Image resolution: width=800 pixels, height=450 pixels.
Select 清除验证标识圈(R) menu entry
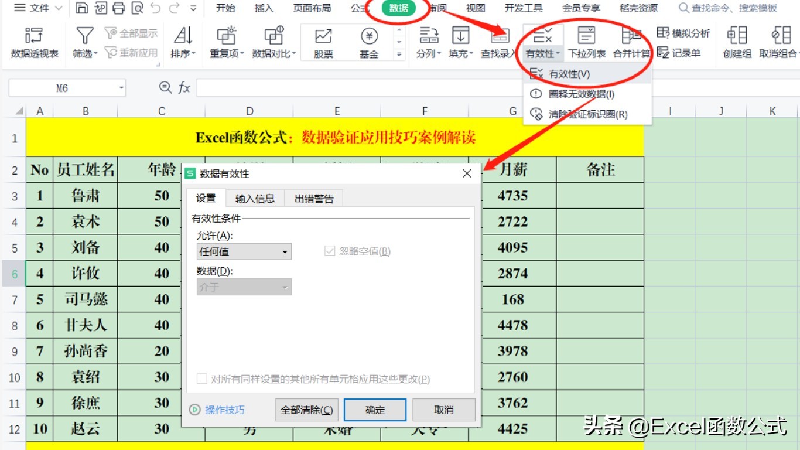587,114
